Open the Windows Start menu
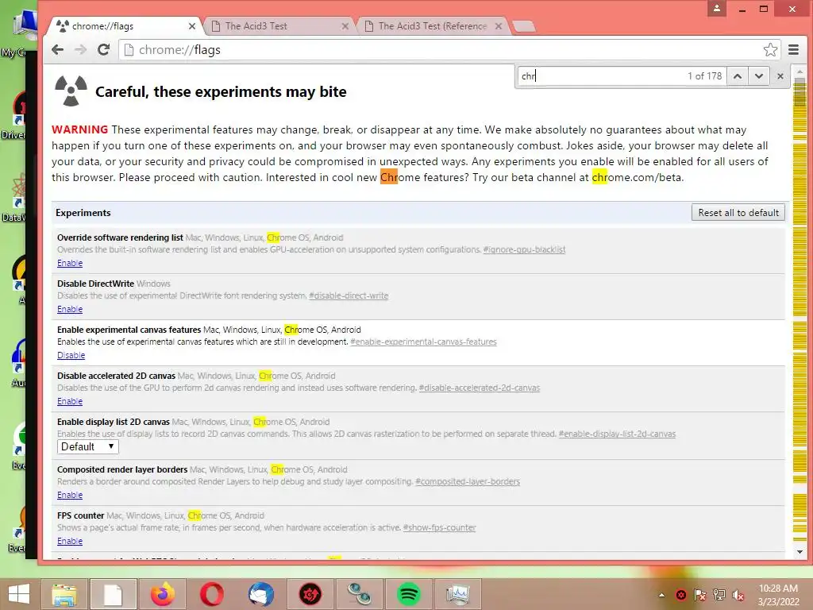 click(19, 594)
